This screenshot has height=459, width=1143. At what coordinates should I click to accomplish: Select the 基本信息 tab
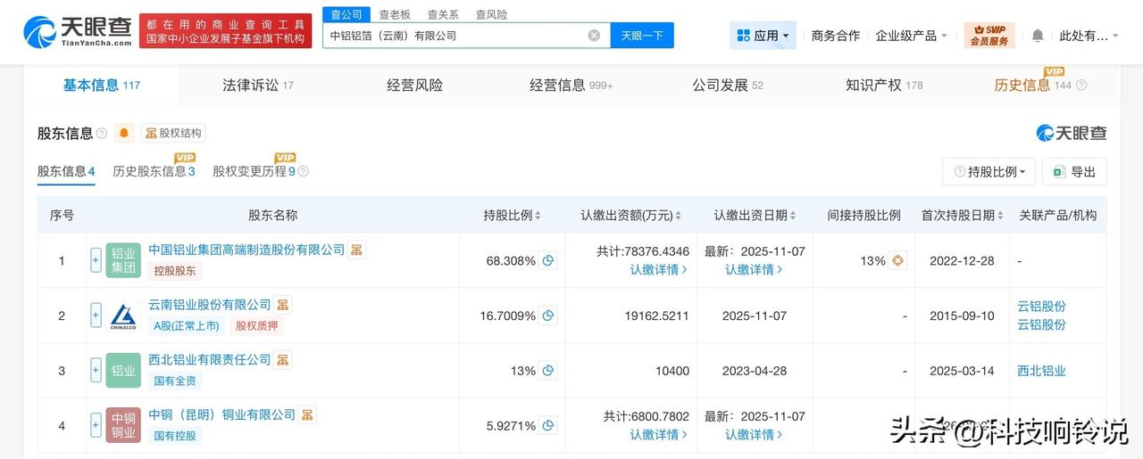pos(101,86)
